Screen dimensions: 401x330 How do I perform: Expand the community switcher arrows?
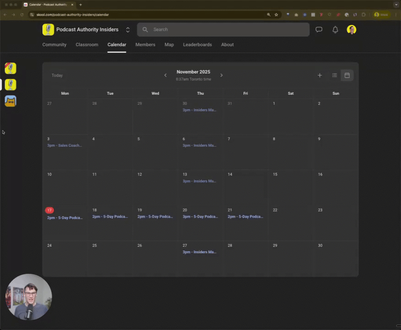[x=128, y=30]
